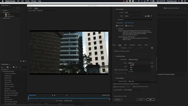This screenshot has width=188, height=106.
Task: Open the Media Browser panel menu icon
Action: click(10, 5)
